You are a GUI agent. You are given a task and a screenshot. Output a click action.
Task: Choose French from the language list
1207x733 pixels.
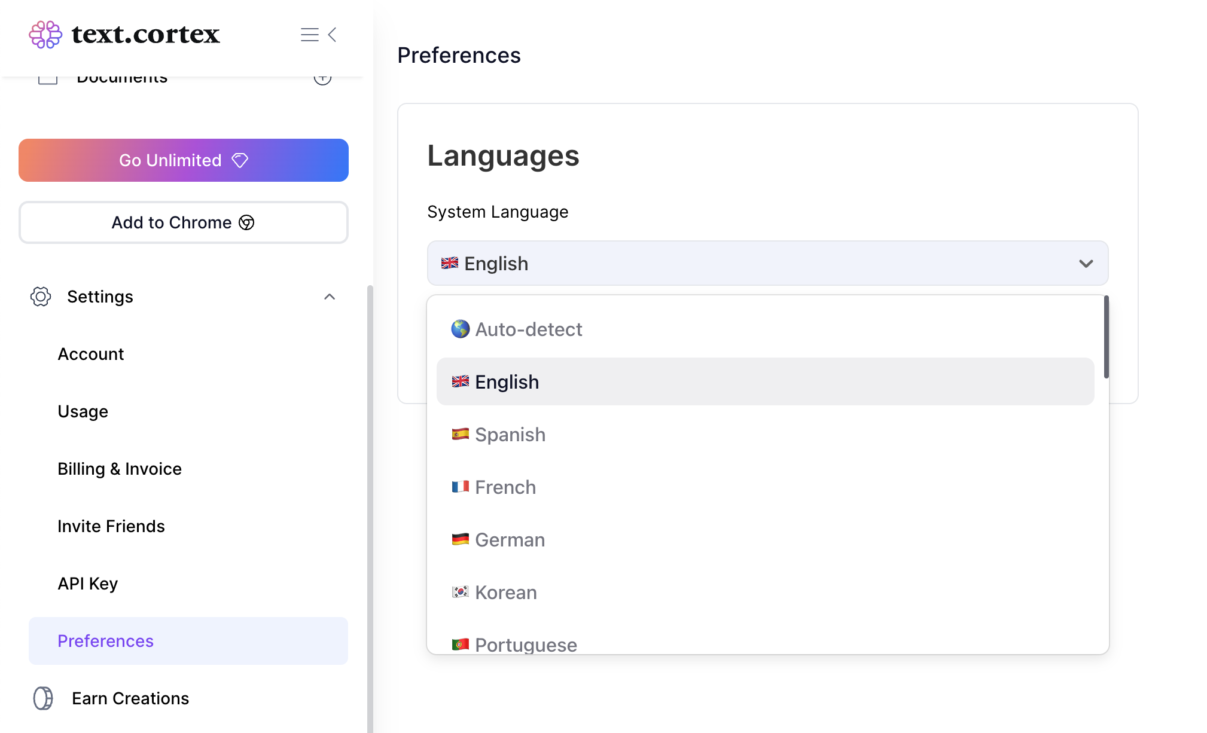[x=765, y=487]
